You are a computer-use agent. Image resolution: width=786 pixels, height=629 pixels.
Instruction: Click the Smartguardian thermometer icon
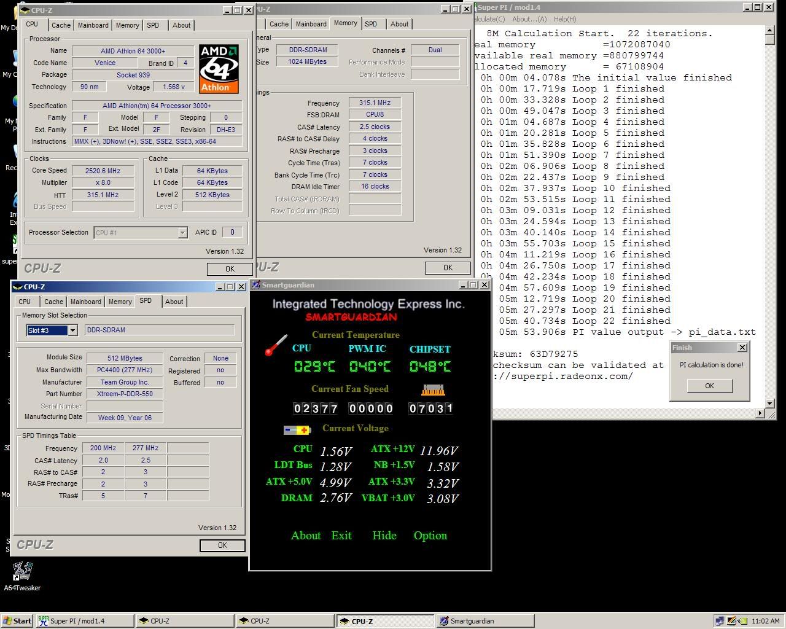tap(276, 345)
